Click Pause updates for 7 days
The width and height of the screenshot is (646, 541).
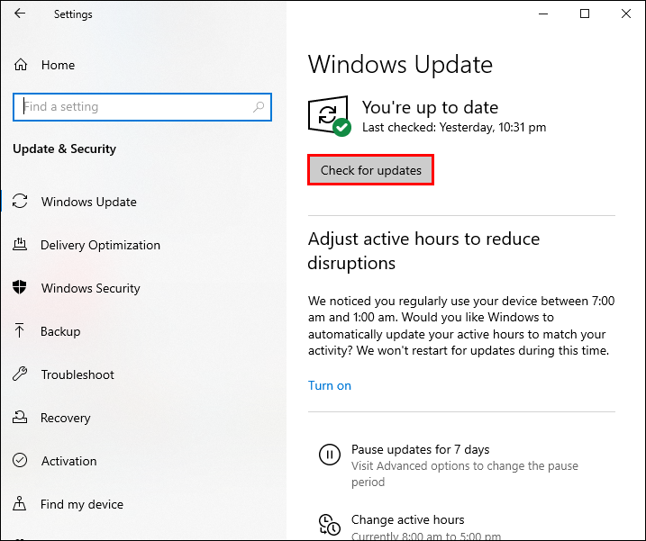click(x=420, y=449)
